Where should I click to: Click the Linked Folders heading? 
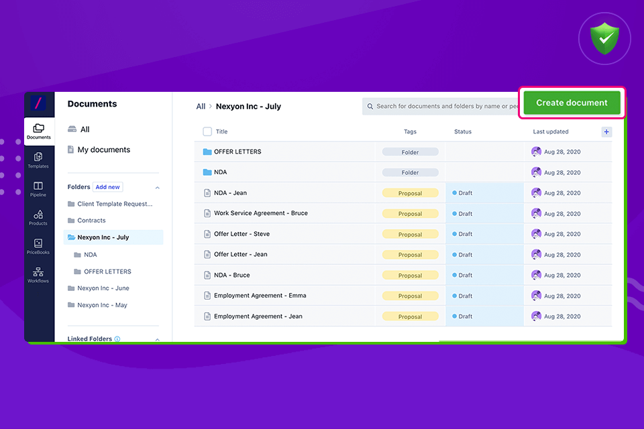point(89,339)
